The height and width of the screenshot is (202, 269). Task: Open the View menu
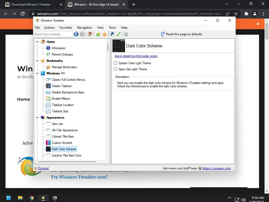pos(100,27)
